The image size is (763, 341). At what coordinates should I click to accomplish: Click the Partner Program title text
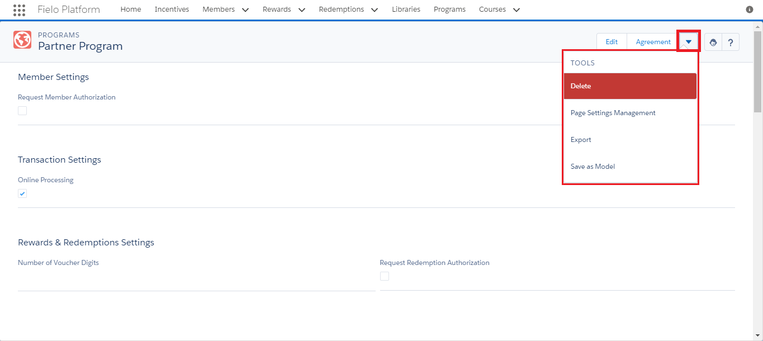[80, 46]
